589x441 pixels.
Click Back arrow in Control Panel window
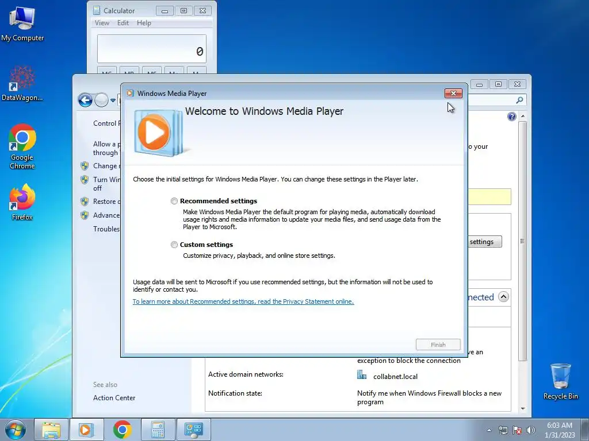pos(85,100)
